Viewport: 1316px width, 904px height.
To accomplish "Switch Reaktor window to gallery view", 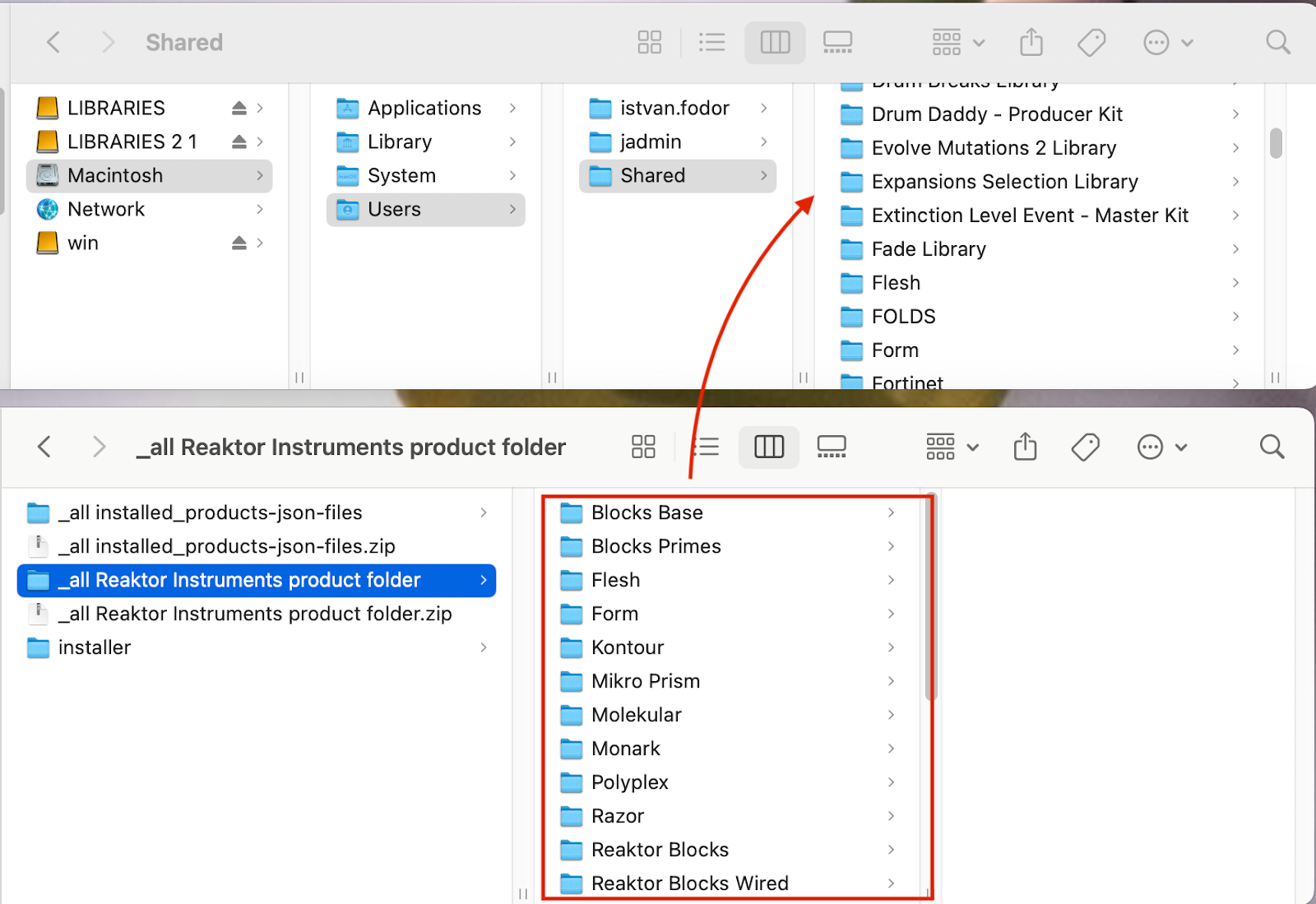I will 832,447.
